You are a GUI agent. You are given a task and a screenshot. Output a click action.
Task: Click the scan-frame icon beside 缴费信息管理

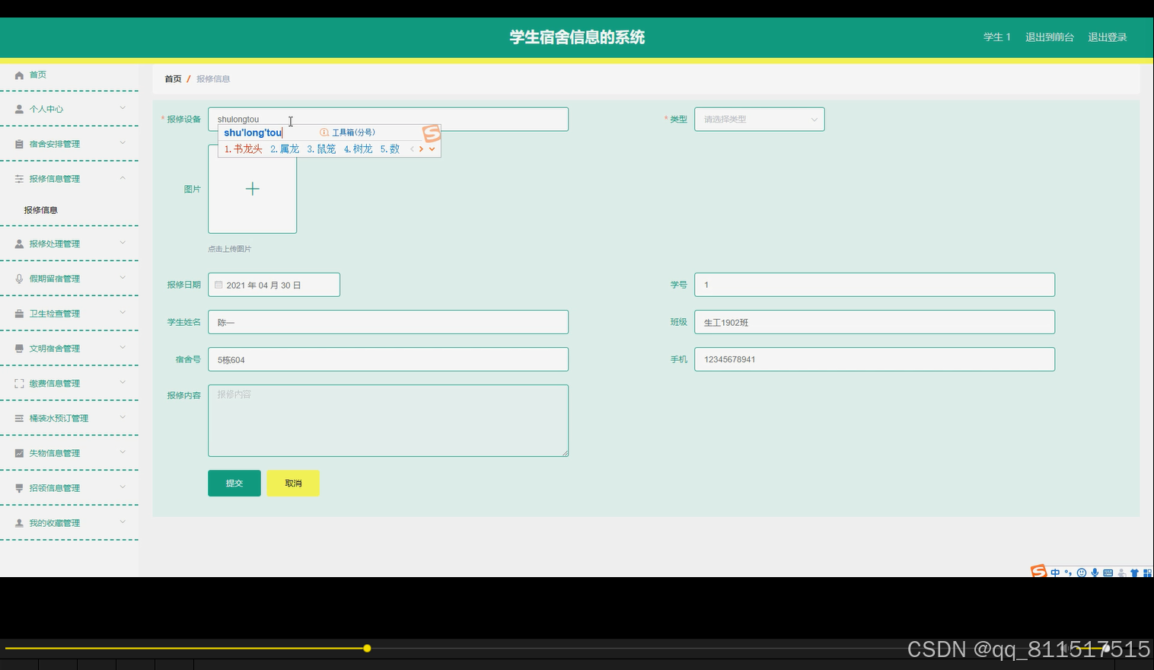pos(19,384)
